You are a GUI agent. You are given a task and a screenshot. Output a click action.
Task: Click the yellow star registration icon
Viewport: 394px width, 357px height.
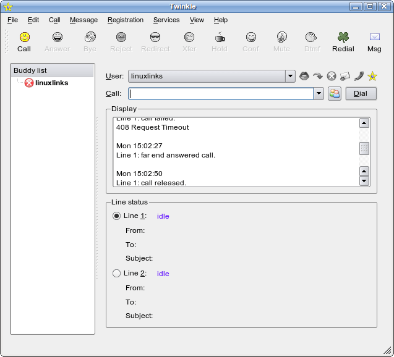372,76
